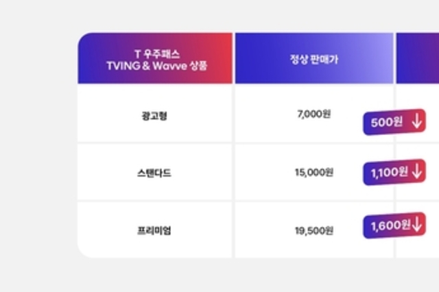The height and width of the screenshot is (292, 439).
Task: Click the partially visible third column header
Action: coord(417,59)
